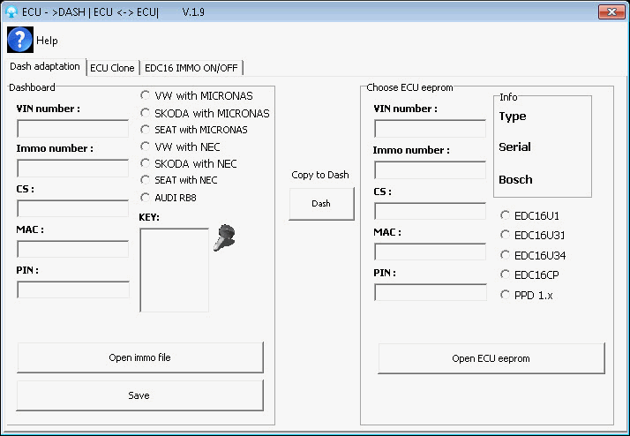630x436 pixels.
Task: Close the ECU window with red X
Action: click(x=610, y=11)
